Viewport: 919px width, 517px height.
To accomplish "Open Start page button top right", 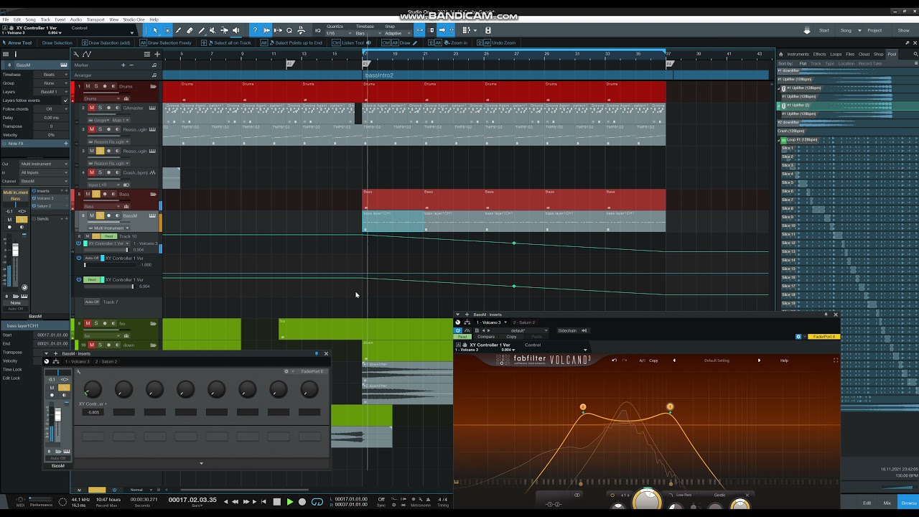I will tap(824, 30).
